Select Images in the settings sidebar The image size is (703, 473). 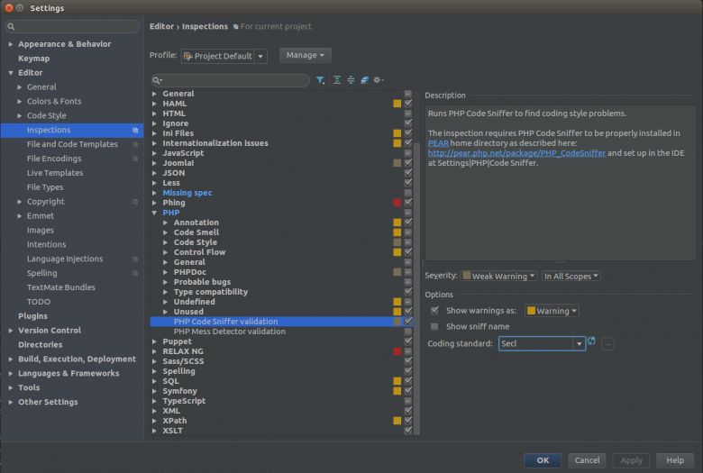pyautogui.click(x=41, y=231)
